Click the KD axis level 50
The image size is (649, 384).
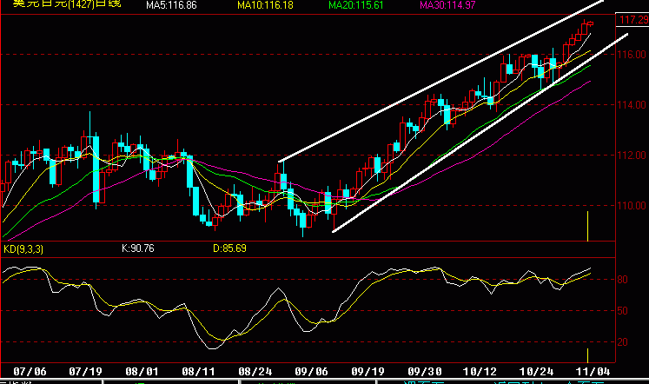623,311
